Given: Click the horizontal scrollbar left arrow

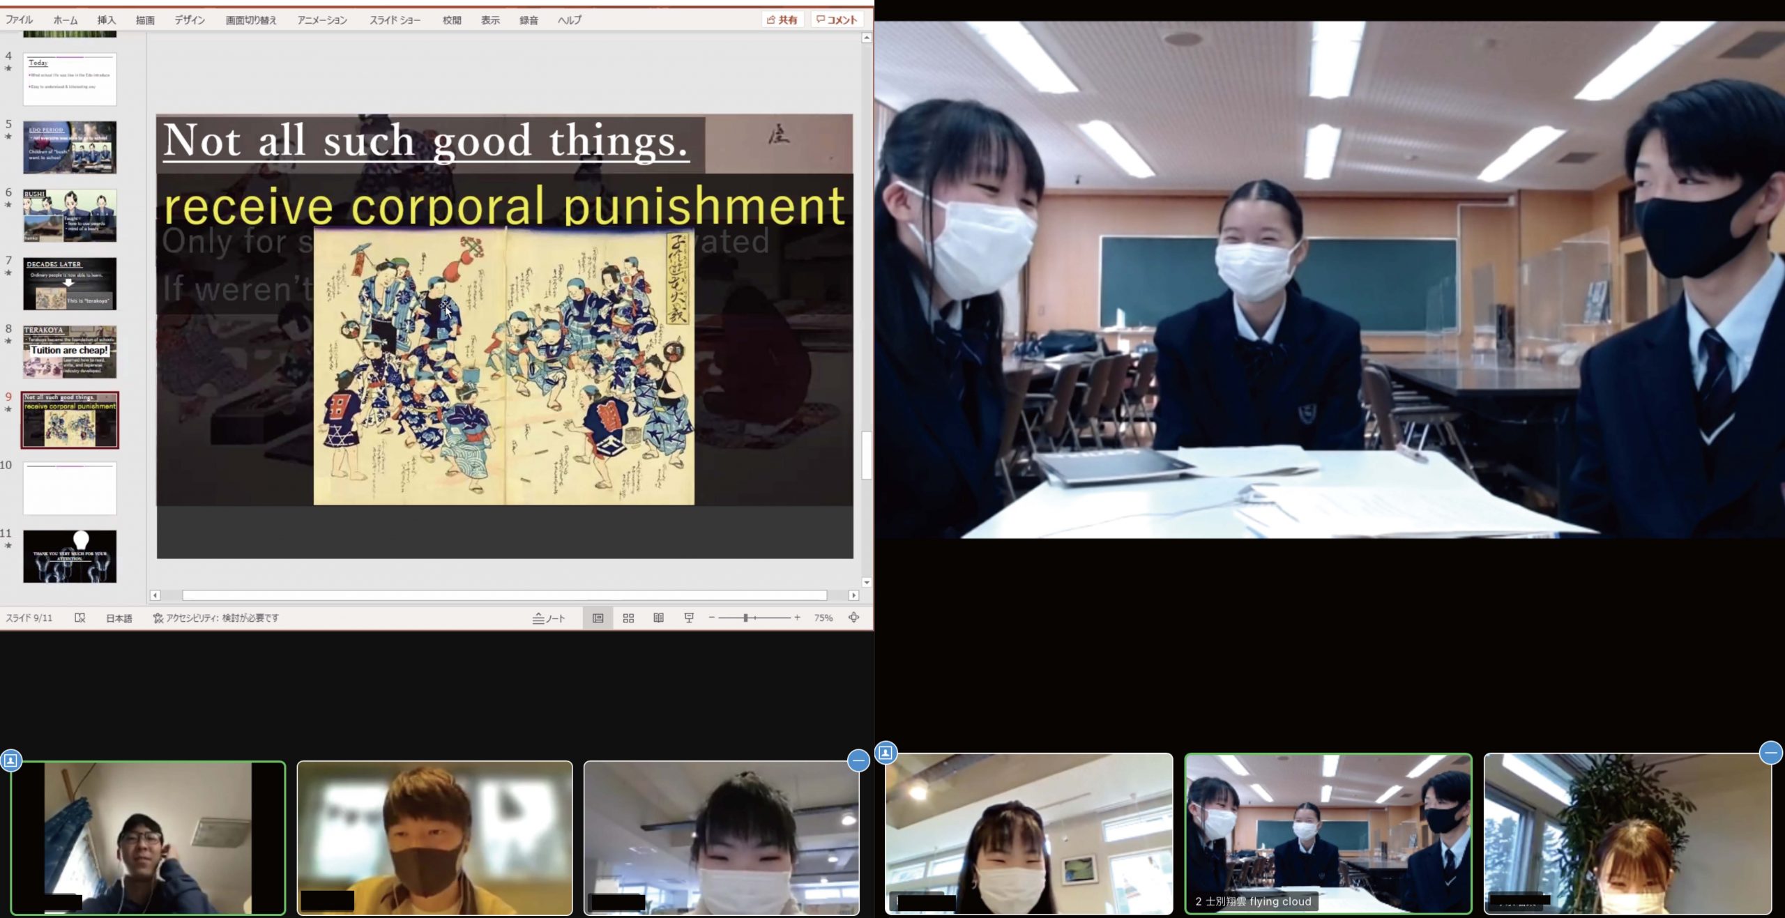Looking at the screenshot, I should [155, 595].
